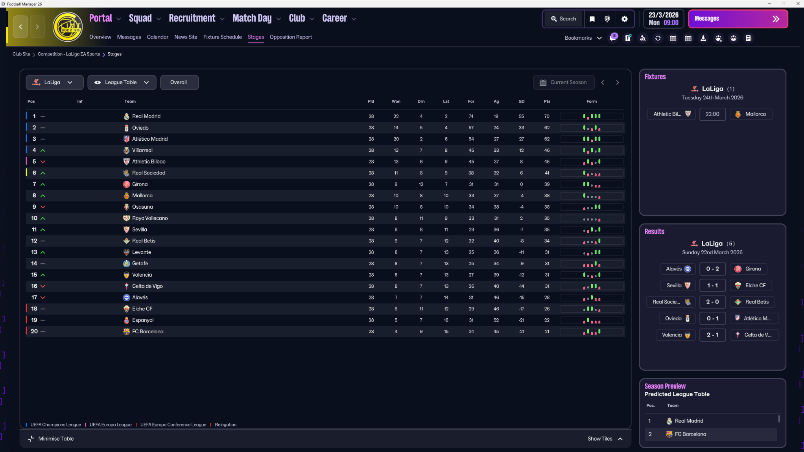Toggle the Overall table filter

(x=179, y=82)
